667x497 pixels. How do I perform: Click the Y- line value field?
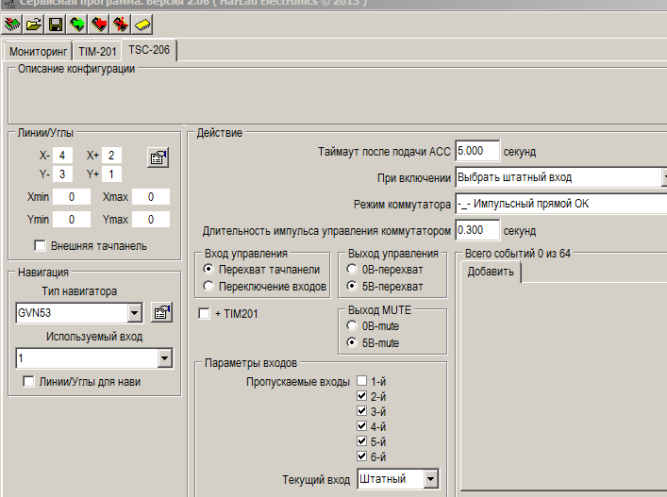point(62,174)
